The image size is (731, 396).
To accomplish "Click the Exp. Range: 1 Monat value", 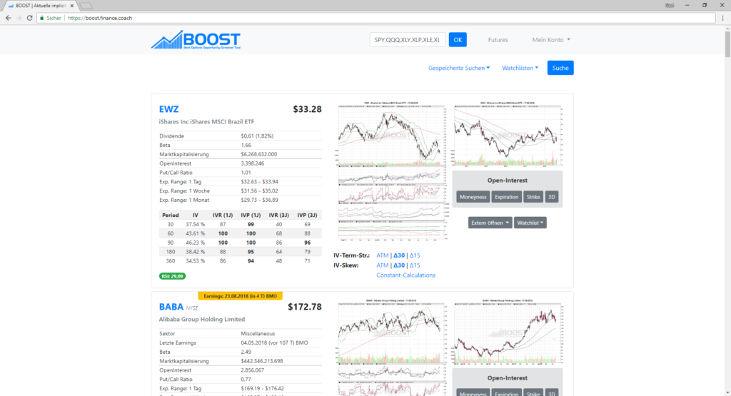I will [259, 200].
